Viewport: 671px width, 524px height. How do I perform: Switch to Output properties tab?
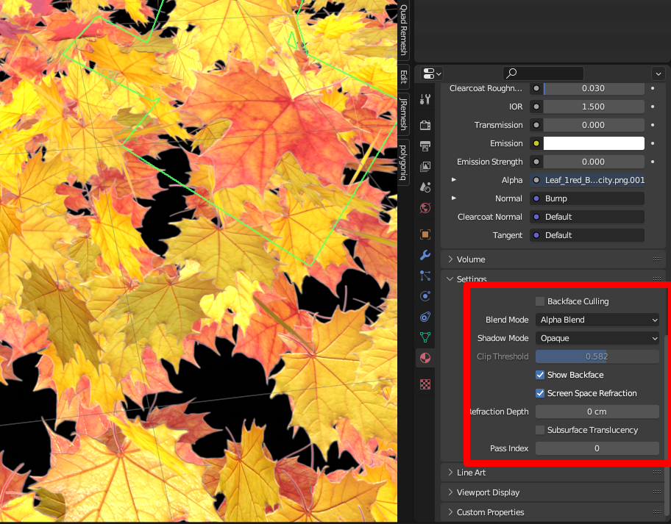pos(425,146)
